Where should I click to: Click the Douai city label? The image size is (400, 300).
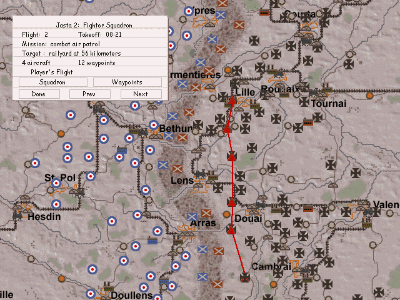click(248, 218)
